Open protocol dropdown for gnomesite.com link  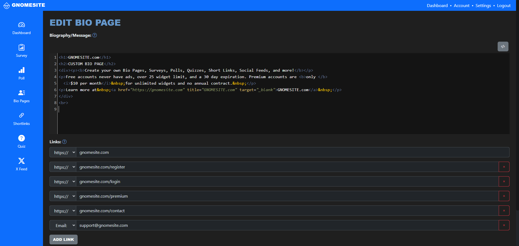pyautogui.click(x=63, y=152)
